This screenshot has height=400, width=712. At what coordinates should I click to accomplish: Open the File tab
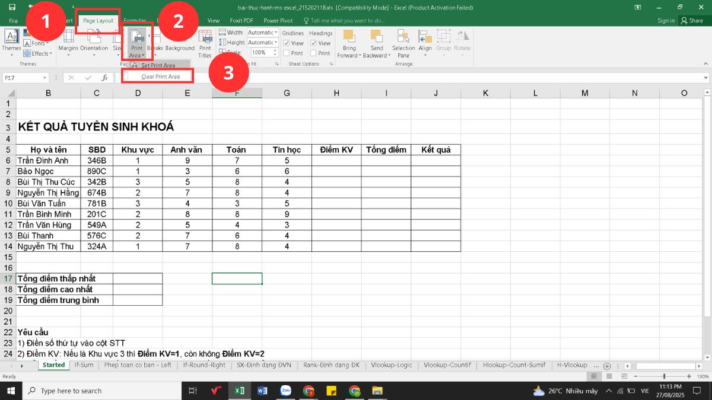(x=13, y=21)
